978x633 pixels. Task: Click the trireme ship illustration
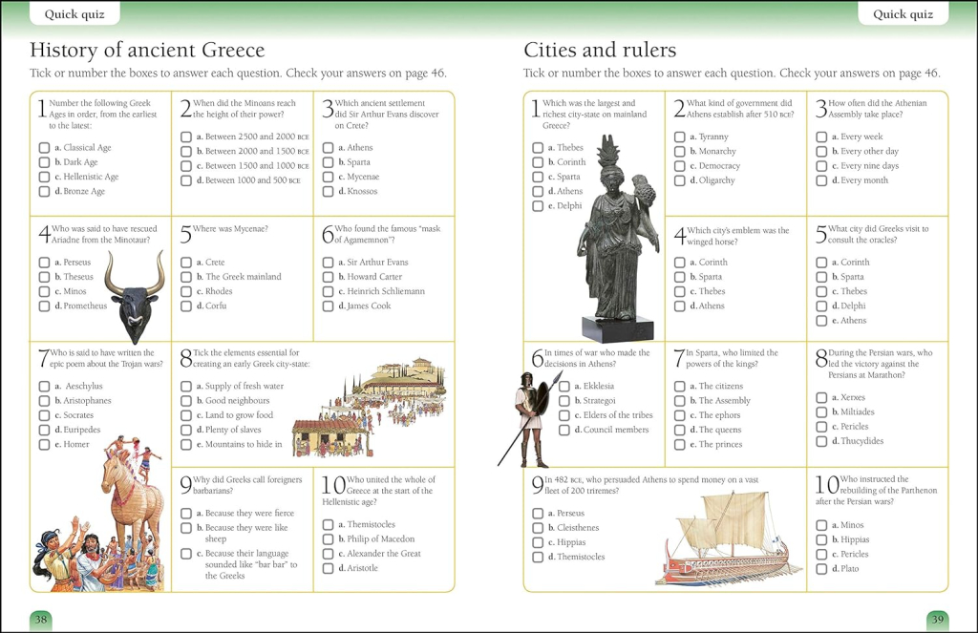point(731,537)
